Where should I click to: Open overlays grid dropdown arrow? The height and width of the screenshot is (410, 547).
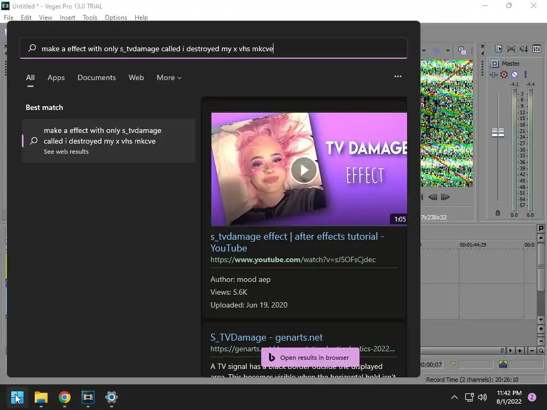448,51
